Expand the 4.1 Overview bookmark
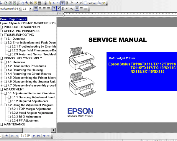Viewport: 177px width, 141px height. (1, 62)
